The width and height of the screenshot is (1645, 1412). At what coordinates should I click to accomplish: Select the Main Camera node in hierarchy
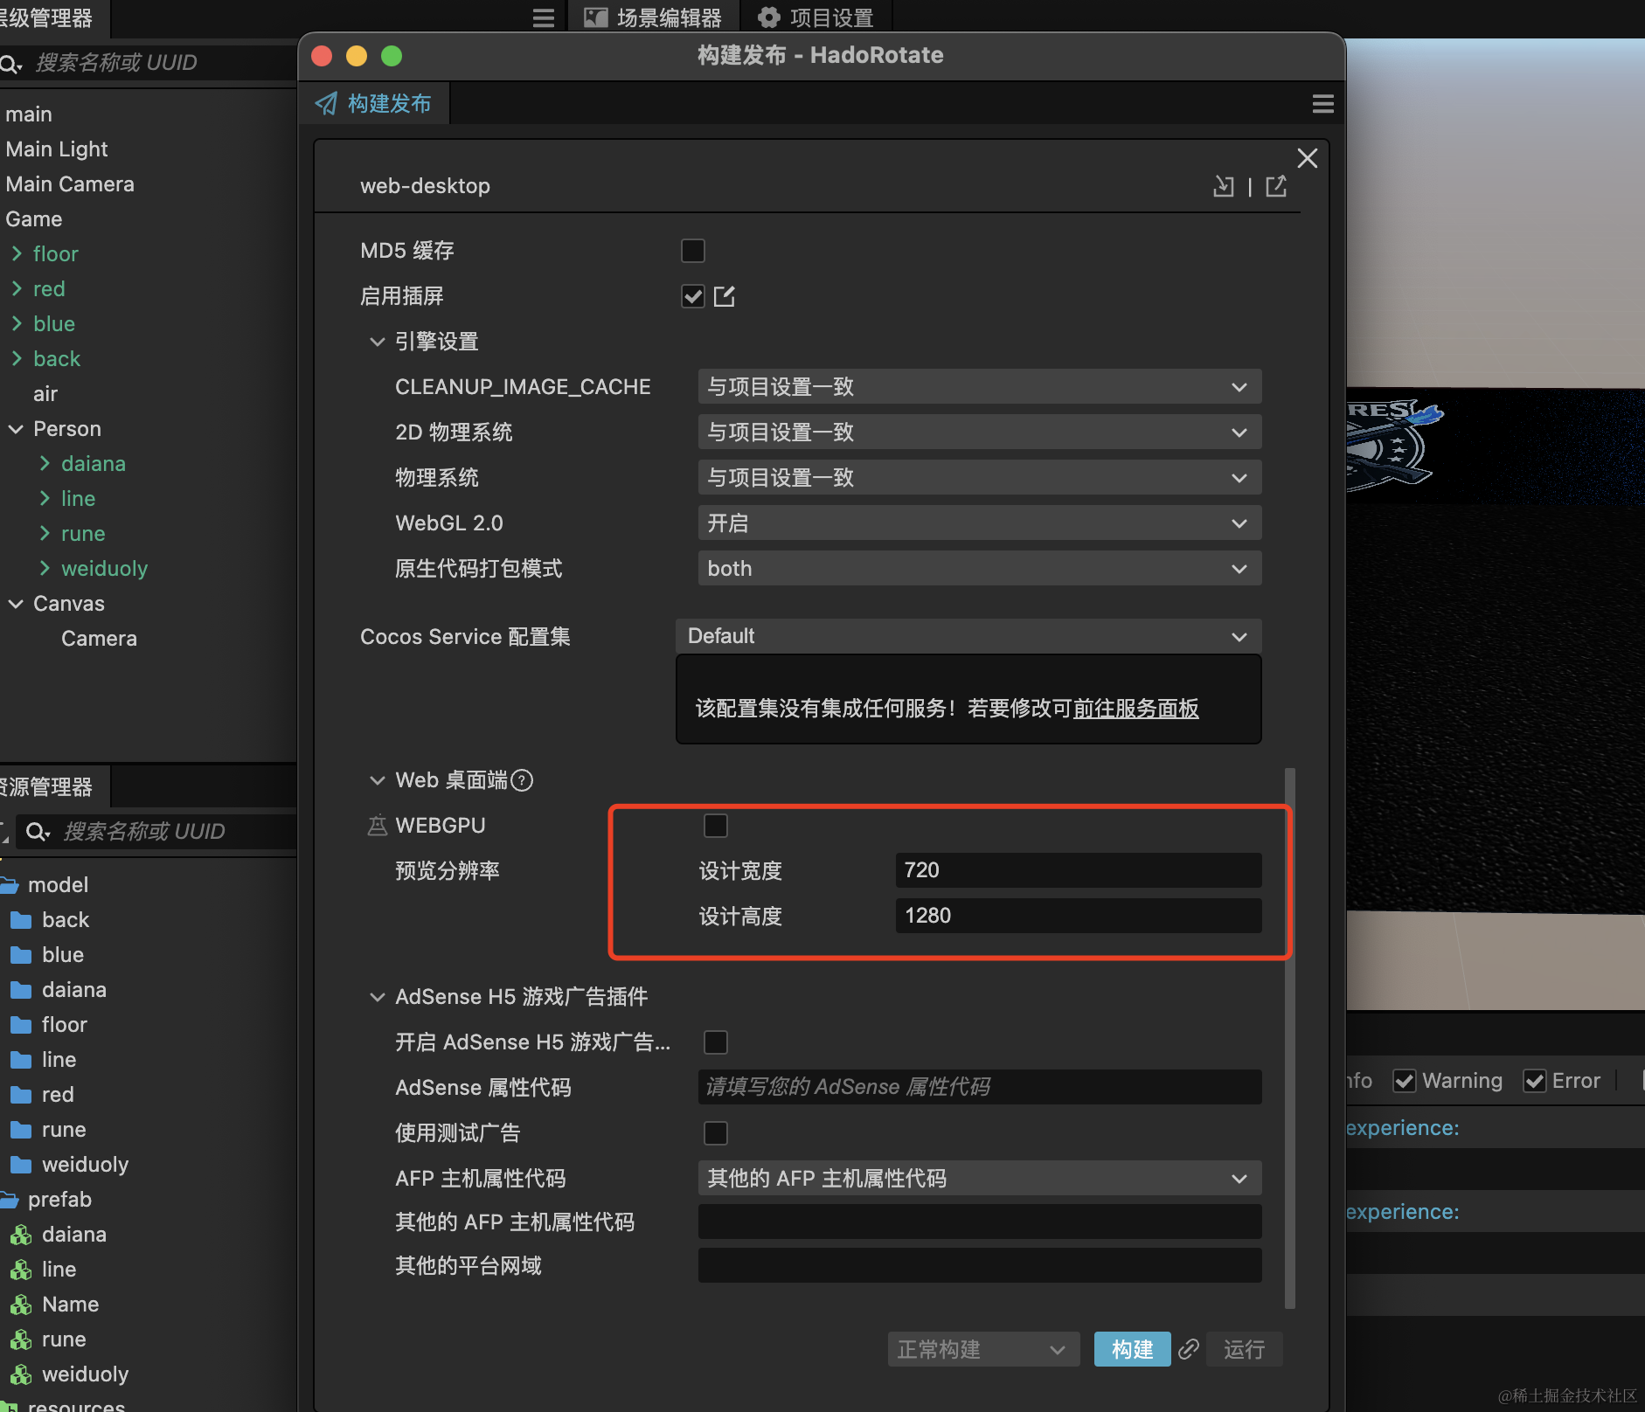pyautogui.click(x=70, y=184)
